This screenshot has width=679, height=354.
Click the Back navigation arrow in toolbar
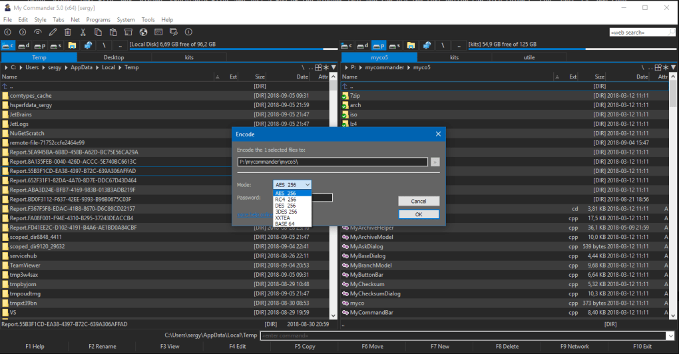point(8,32)
